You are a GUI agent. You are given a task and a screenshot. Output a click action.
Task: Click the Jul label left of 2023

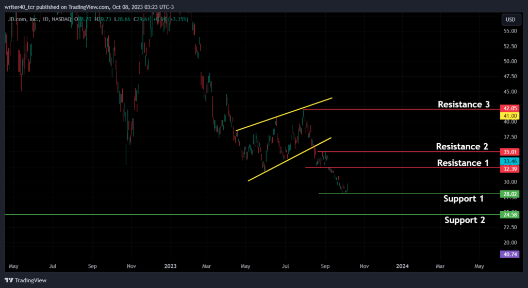coord(53,266)
